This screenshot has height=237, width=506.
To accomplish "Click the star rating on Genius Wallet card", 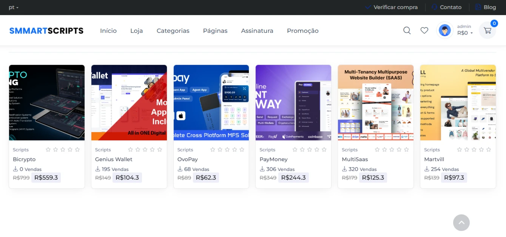I will (145, 149).
